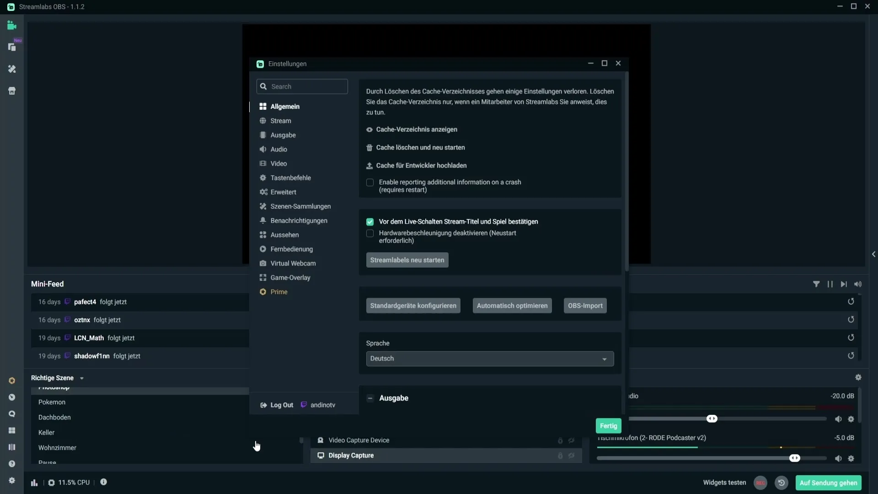Expand the right side panel arrow
The image size is (878, 494).
point(873,254)
